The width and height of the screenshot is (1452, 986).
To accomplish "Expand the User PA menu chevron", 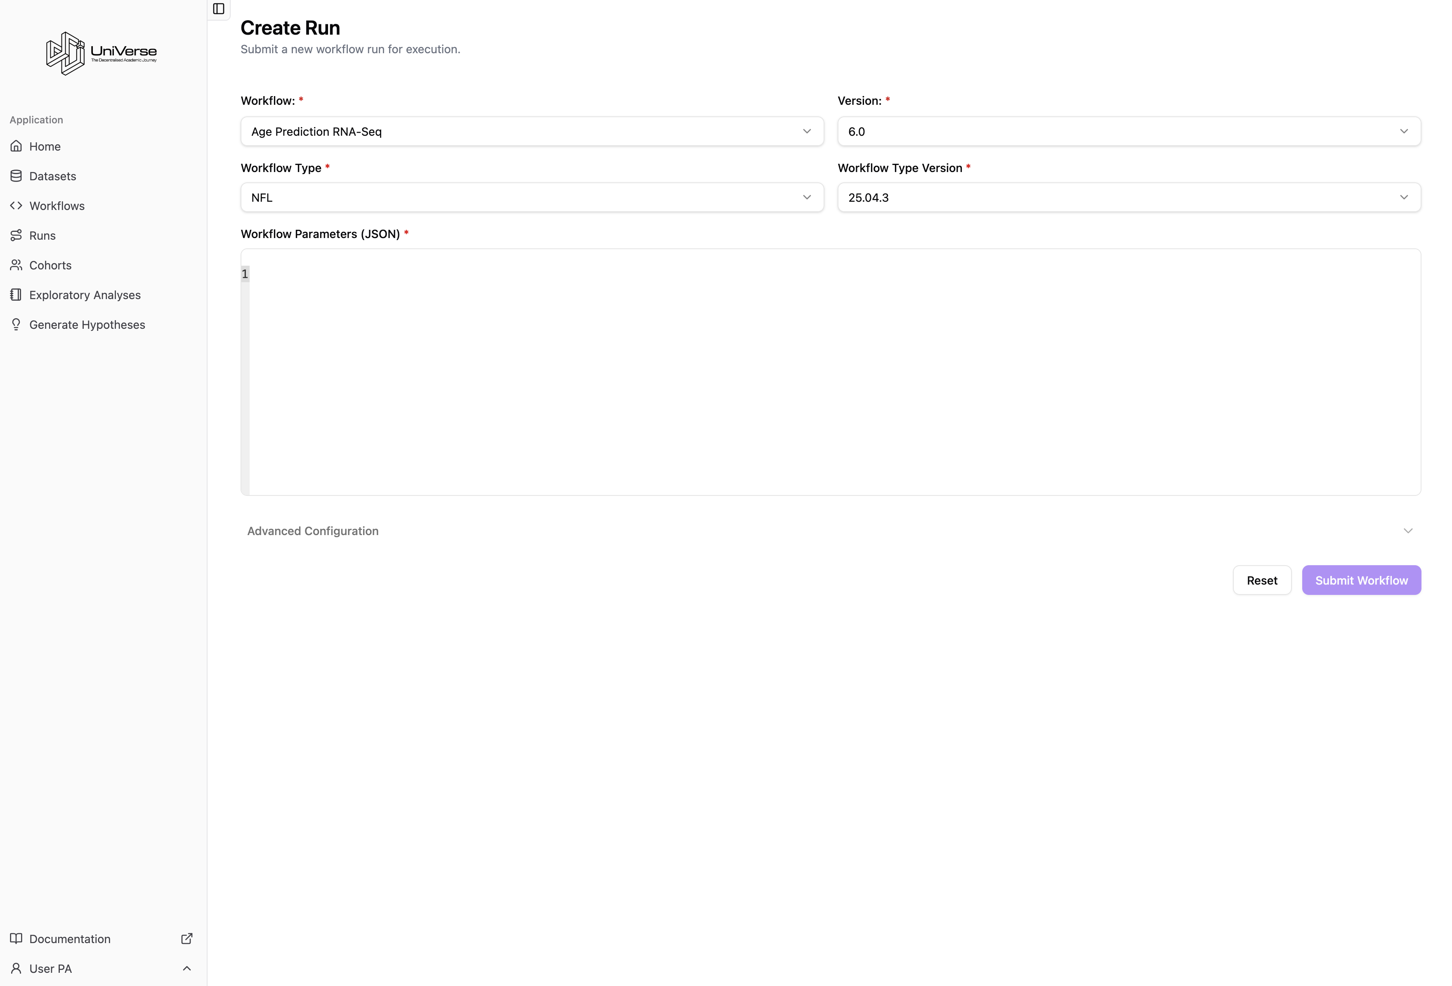I will 186,969.
